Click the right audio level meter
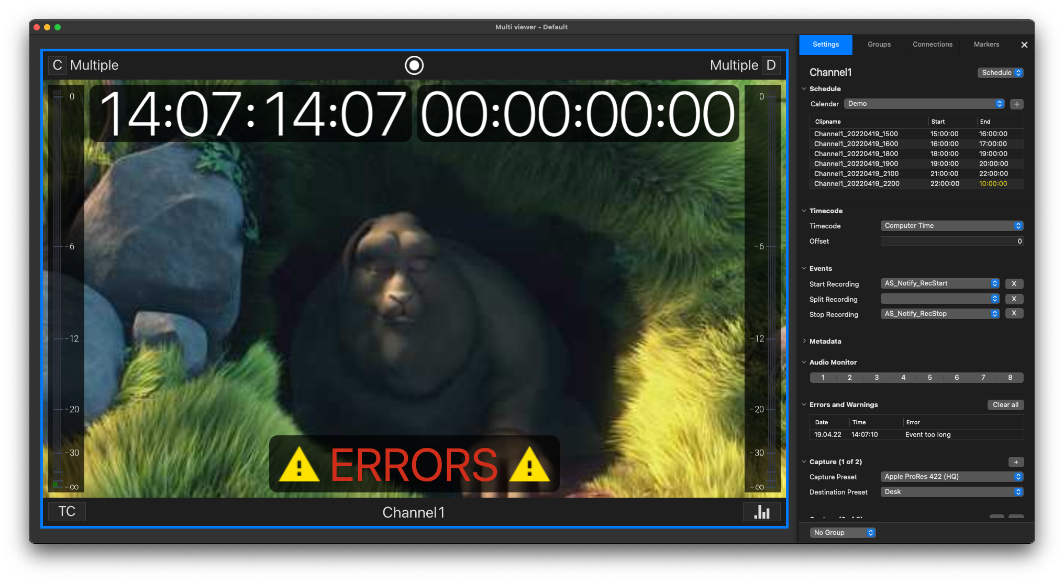The width and height of the screenshot is (1064, 582). point(762,289)
